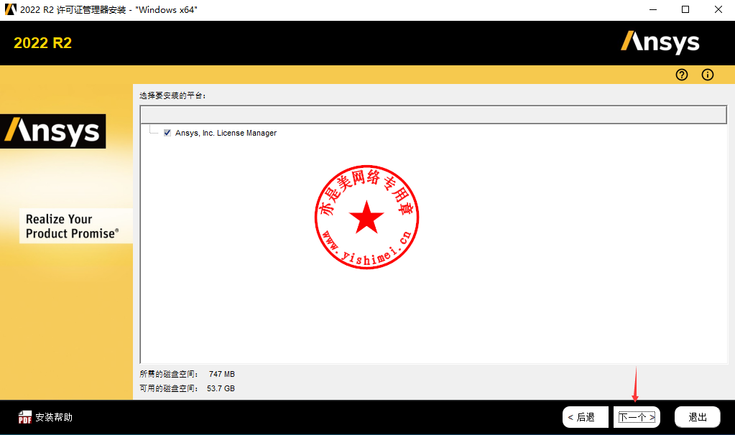
Task: Click the PDF installation help icon
Action: (x=25, y=417)
